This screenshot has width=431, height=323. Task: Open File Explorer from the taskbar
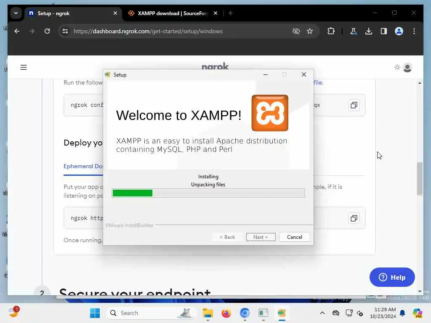point(208,313)
